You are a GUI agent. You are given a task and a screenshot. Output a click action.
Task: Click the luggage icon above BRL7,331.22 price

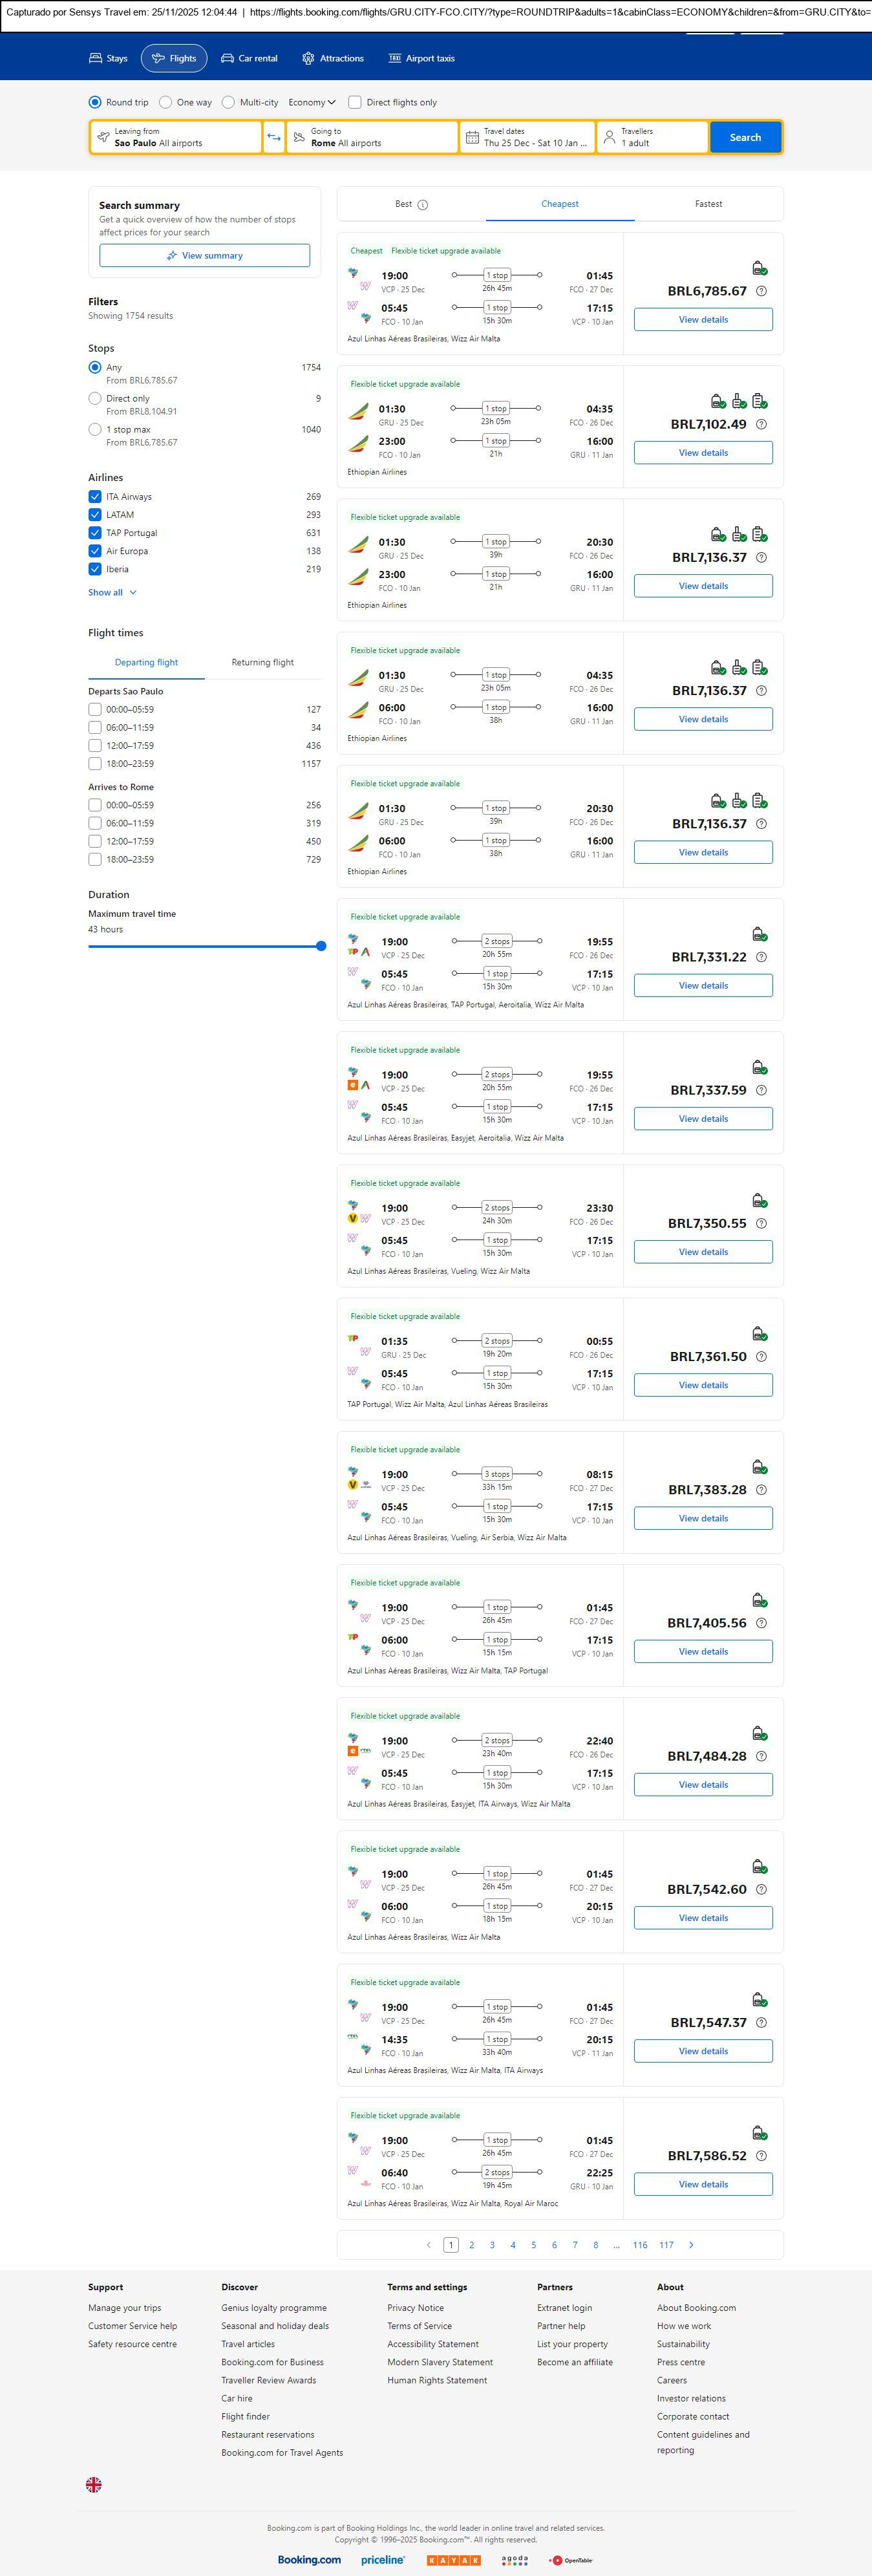[x=759, y=934]
